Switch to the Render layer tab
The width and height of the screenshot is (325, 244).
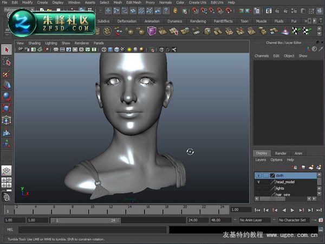(x=281, y=153)
